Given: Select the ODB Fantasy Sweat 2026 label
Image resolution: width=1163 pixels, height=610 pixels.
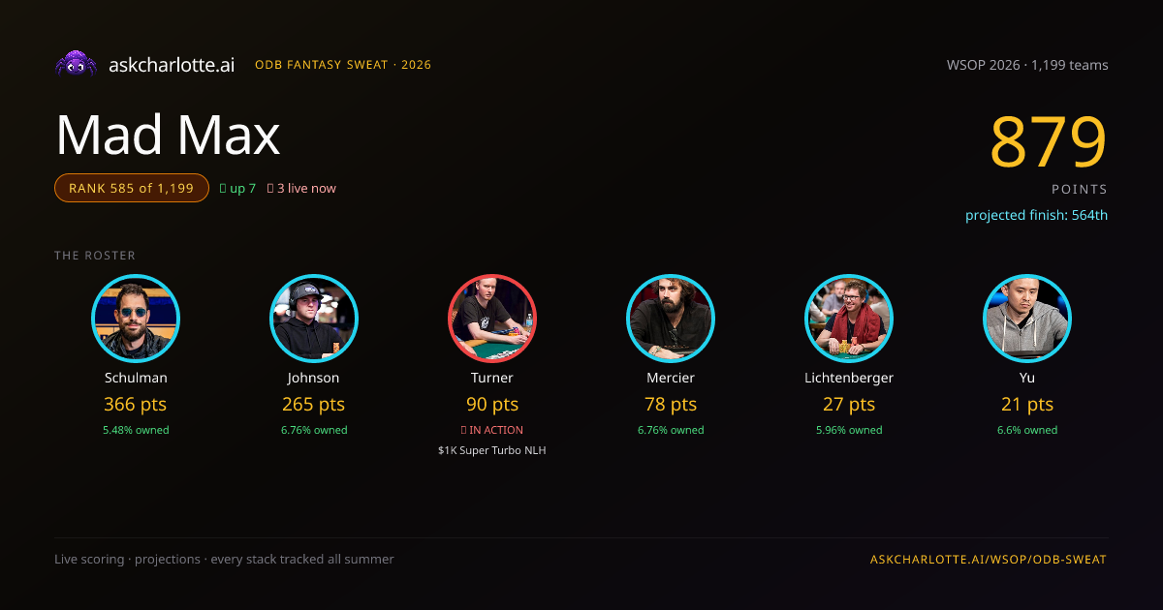Looking at the screenshot, I should tap(343, 65).
